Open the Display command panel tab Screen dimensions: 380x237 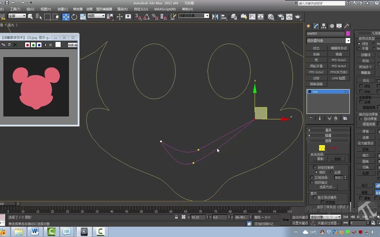click(339, 26)
